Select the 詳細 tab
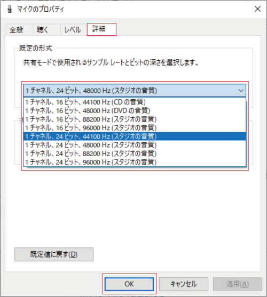Screen dimensions: 267x297 pos(101,29)
